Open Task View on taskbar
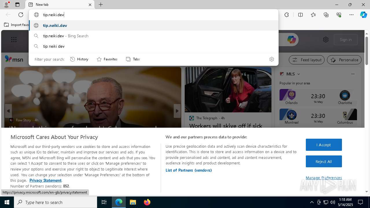Screen dimensions: 370x208 pyautogui.click(x=104, y=202)
